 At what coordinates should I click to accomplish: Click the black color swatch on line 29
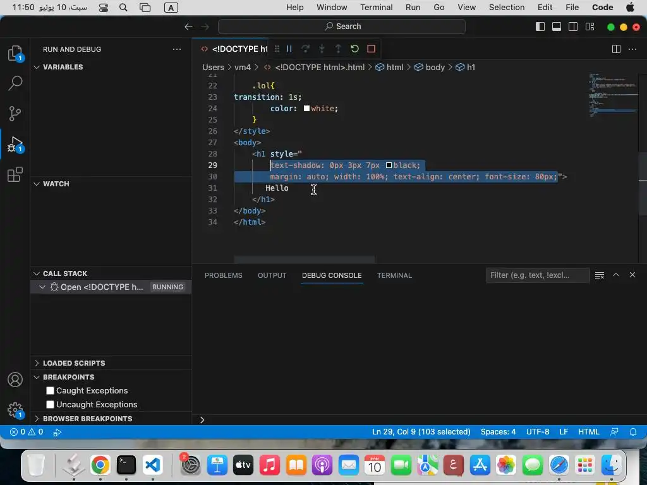click(389, 165)
